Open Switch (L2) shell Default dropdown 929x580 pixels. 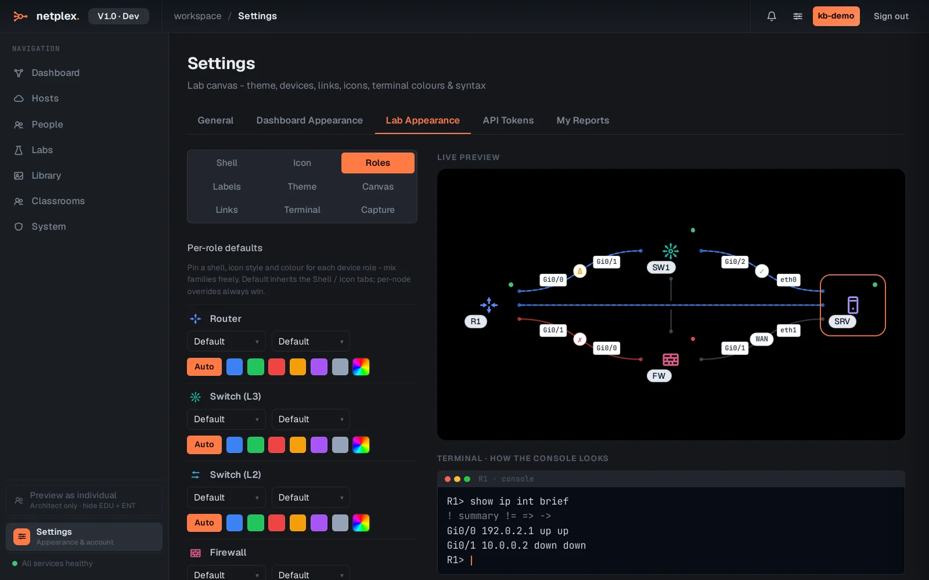(226, 498)
